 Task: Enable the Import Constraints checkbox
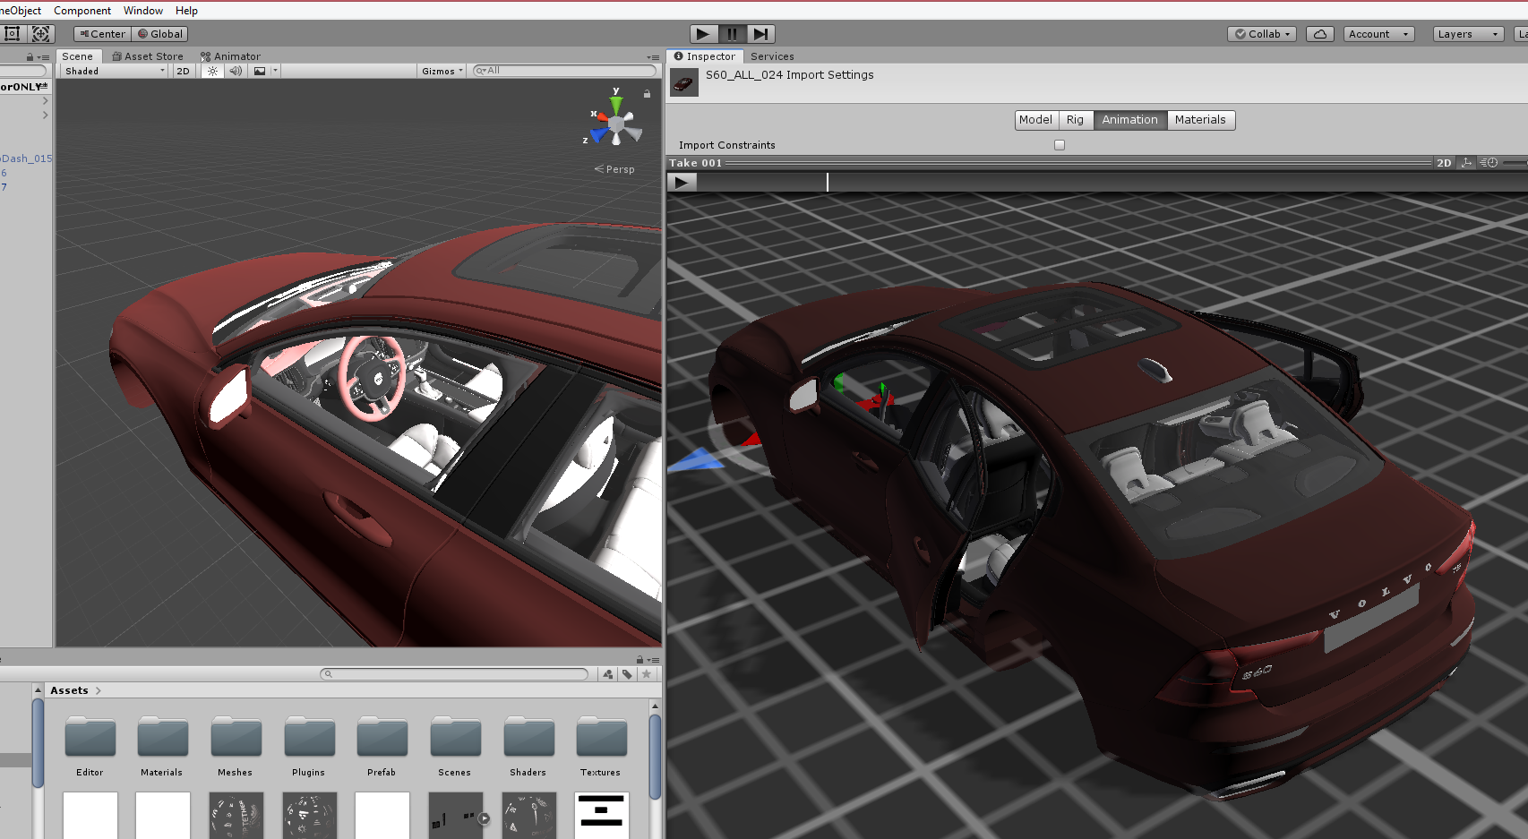coord(1060,145)
